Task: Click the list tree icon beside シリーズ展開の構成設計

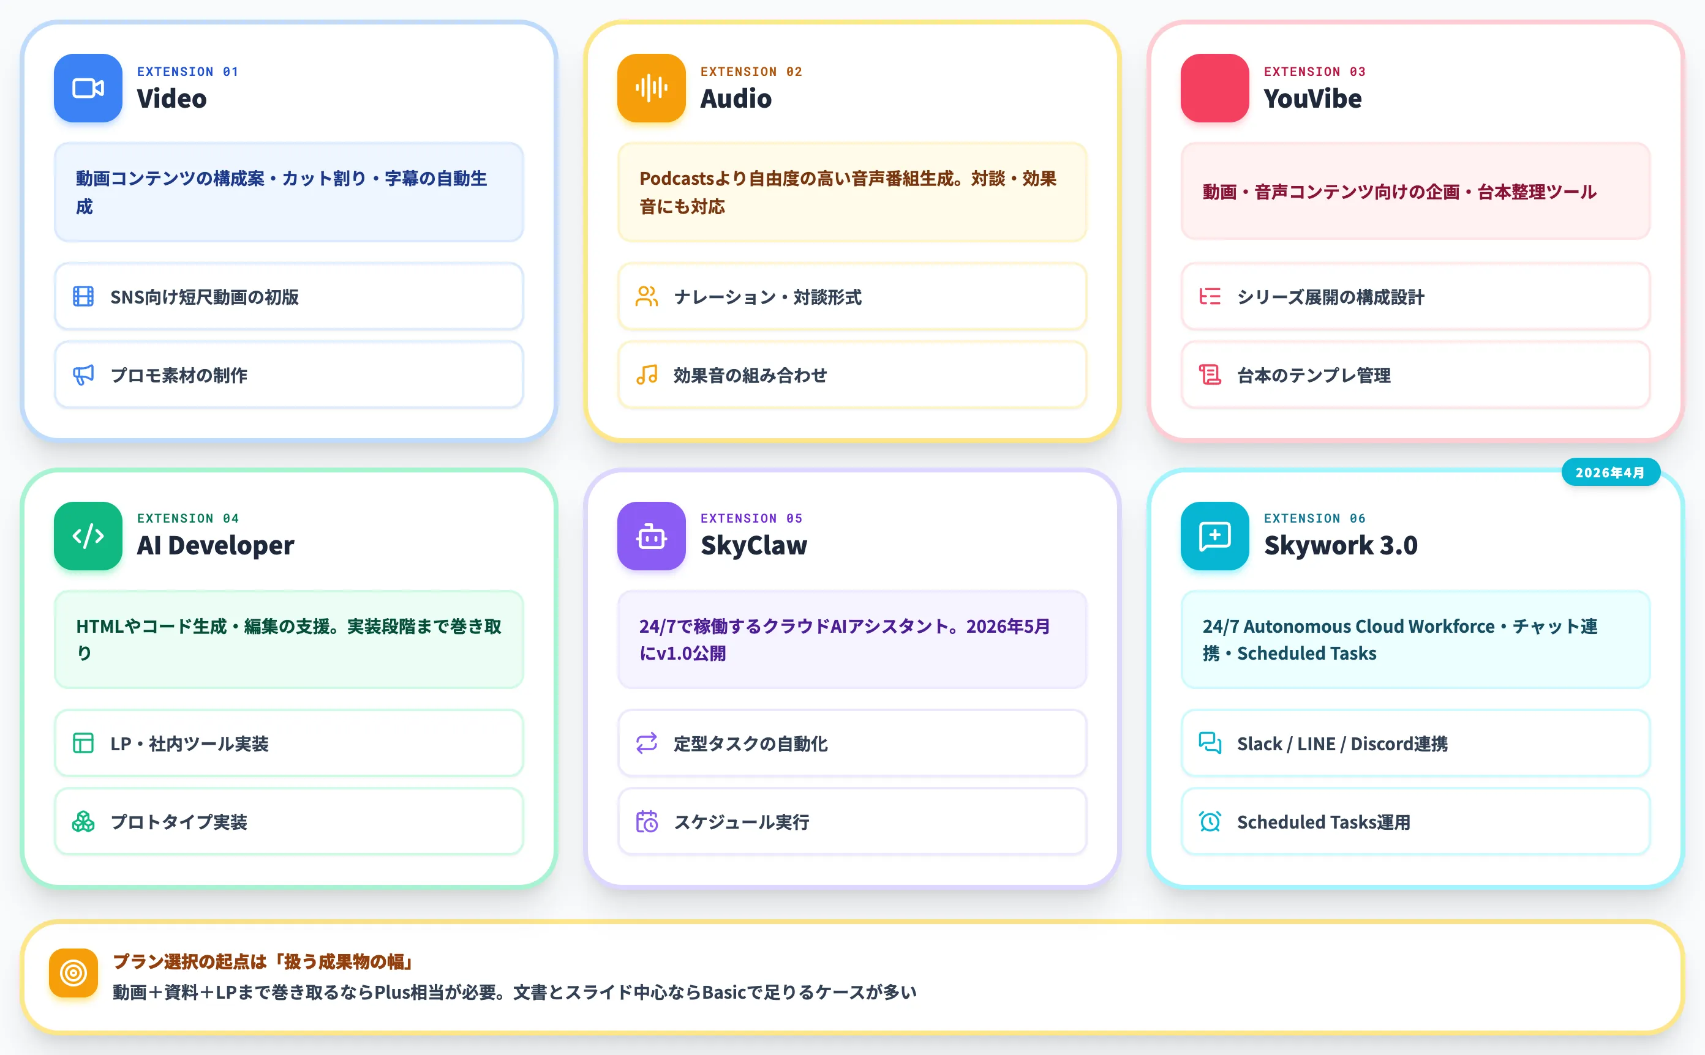Action: pos(1210,297)
